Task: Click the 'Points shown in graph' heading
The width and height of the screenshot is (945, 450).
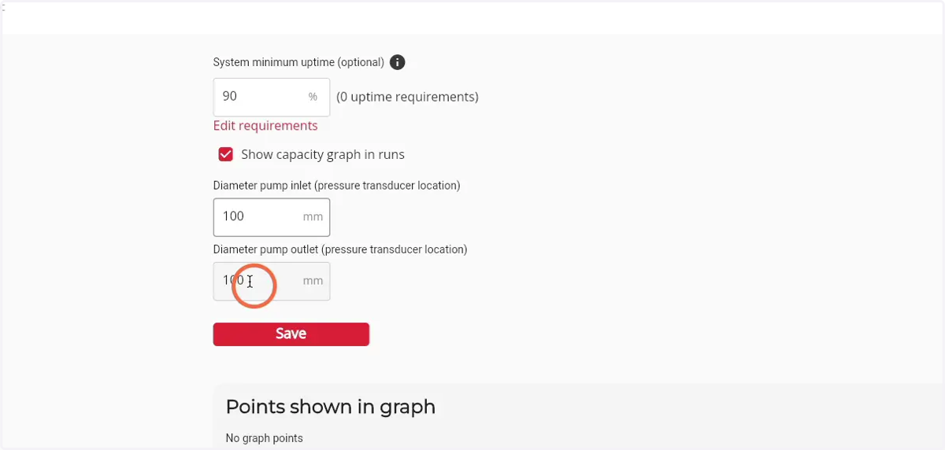Action: [330, 407]
